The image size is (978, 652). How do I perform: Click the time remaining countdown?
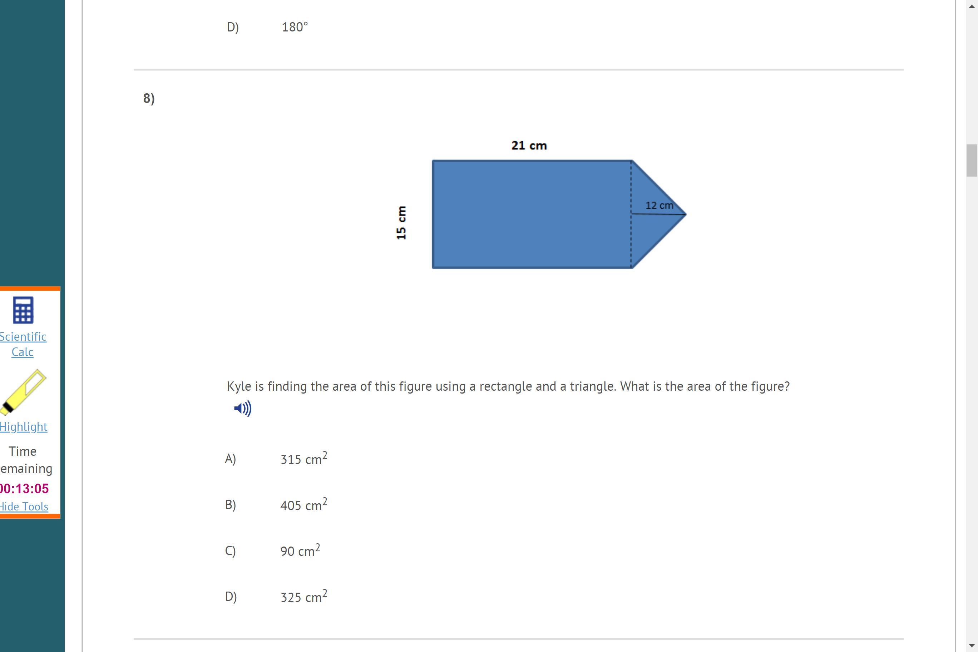tap(25, 489)
